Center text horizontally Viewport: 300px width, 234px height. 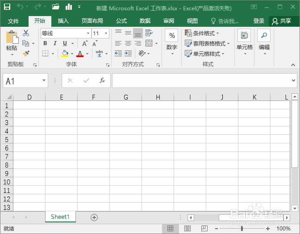(x=128, y=43)
